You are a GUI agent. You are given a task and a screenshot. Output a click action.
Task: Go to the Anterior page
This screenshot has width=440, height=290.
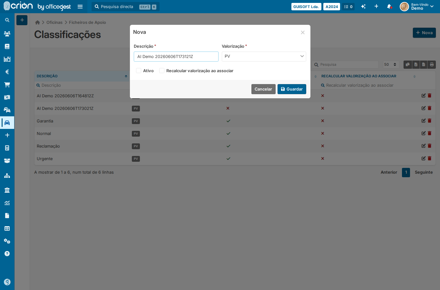tap(389, 172)
